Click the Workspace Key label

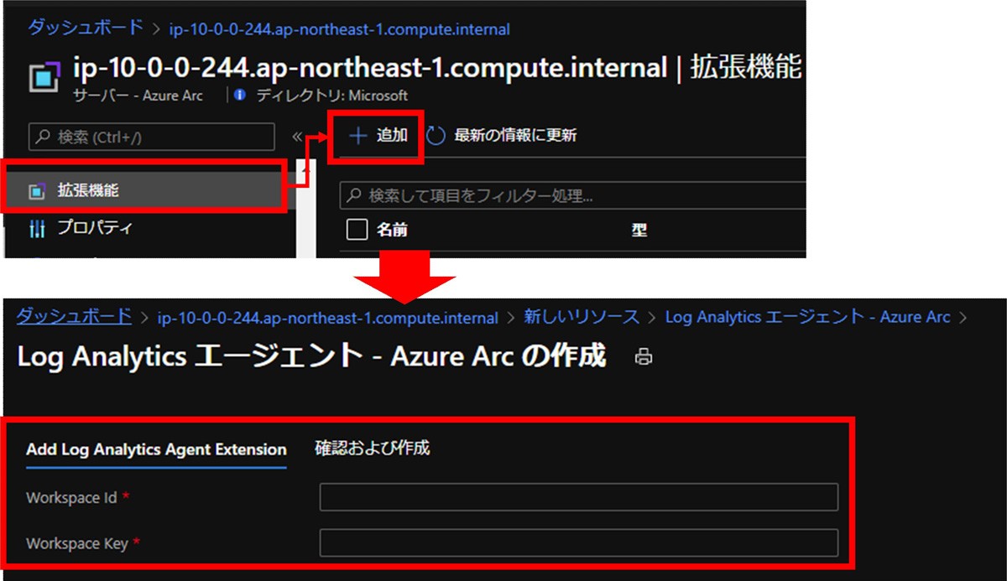[x=77, y=543]
